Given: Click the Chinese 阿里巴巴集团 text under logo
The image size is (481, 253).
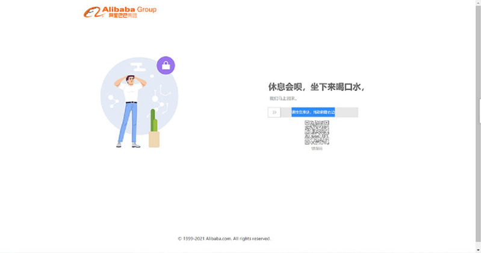Looking at the screenshot, I should 123,16.
